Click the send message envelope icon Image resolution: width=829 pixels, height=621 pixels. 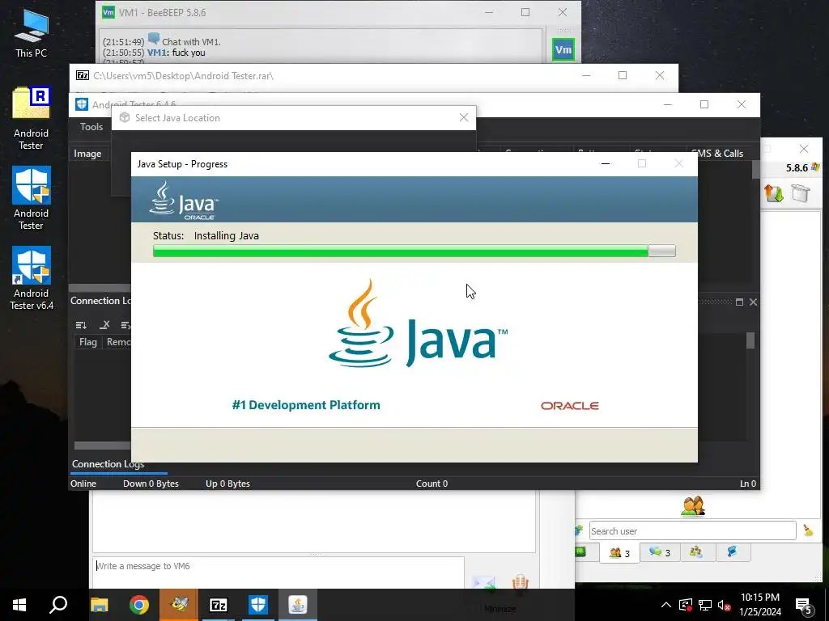point(483,583)
